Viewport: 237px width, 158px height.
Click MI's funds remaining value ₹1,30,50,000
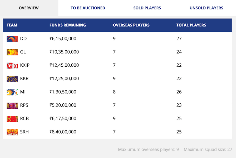pyautogui.click(x=63, y=92)
